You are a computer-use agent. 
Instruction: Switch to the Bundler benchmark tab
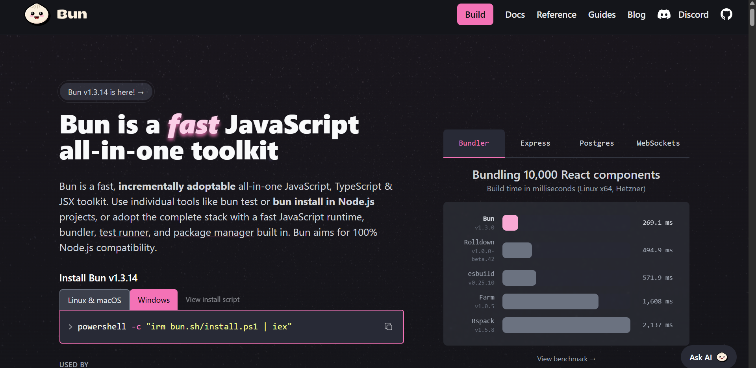click(474, 143)
